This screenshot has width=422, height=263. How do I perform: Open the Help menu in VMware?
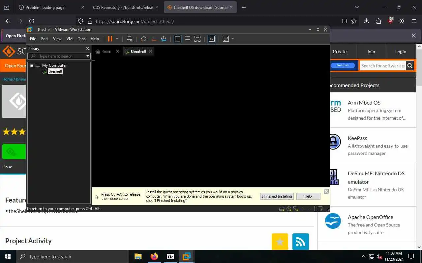pyautogui.click(x=95, y=39)
